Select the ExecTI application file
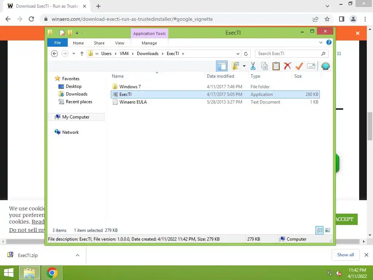This screenshot has height=280, width=373. pyautogui.click(x=215, y=94)
